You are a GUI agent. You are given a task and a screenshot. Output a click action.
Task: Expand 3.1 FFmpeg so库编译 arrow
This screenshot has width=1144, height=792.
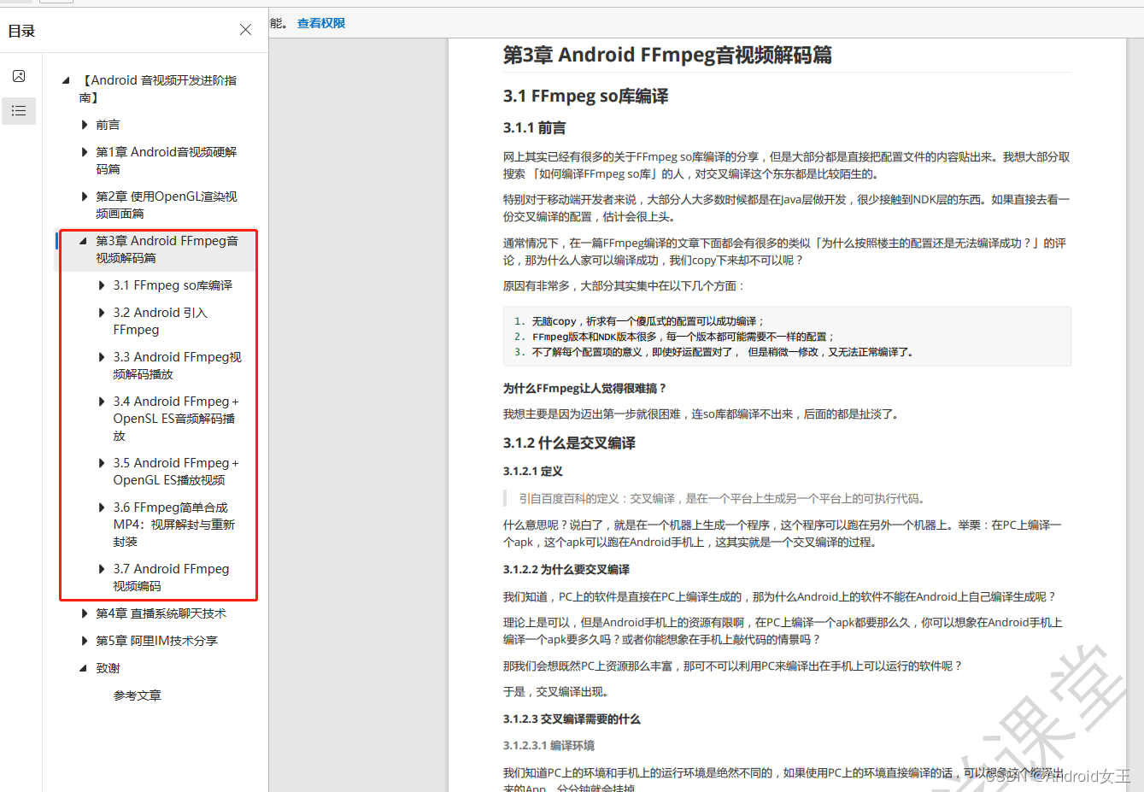102,285
